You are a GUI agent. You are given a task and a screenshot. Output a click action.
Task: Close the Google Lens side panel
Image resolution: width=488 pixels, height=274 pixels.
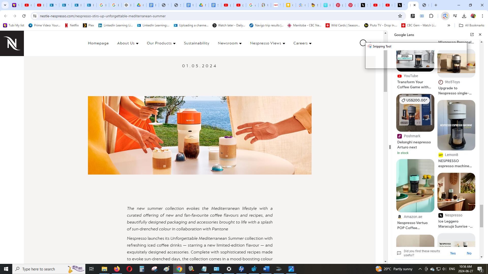point(480,35)
